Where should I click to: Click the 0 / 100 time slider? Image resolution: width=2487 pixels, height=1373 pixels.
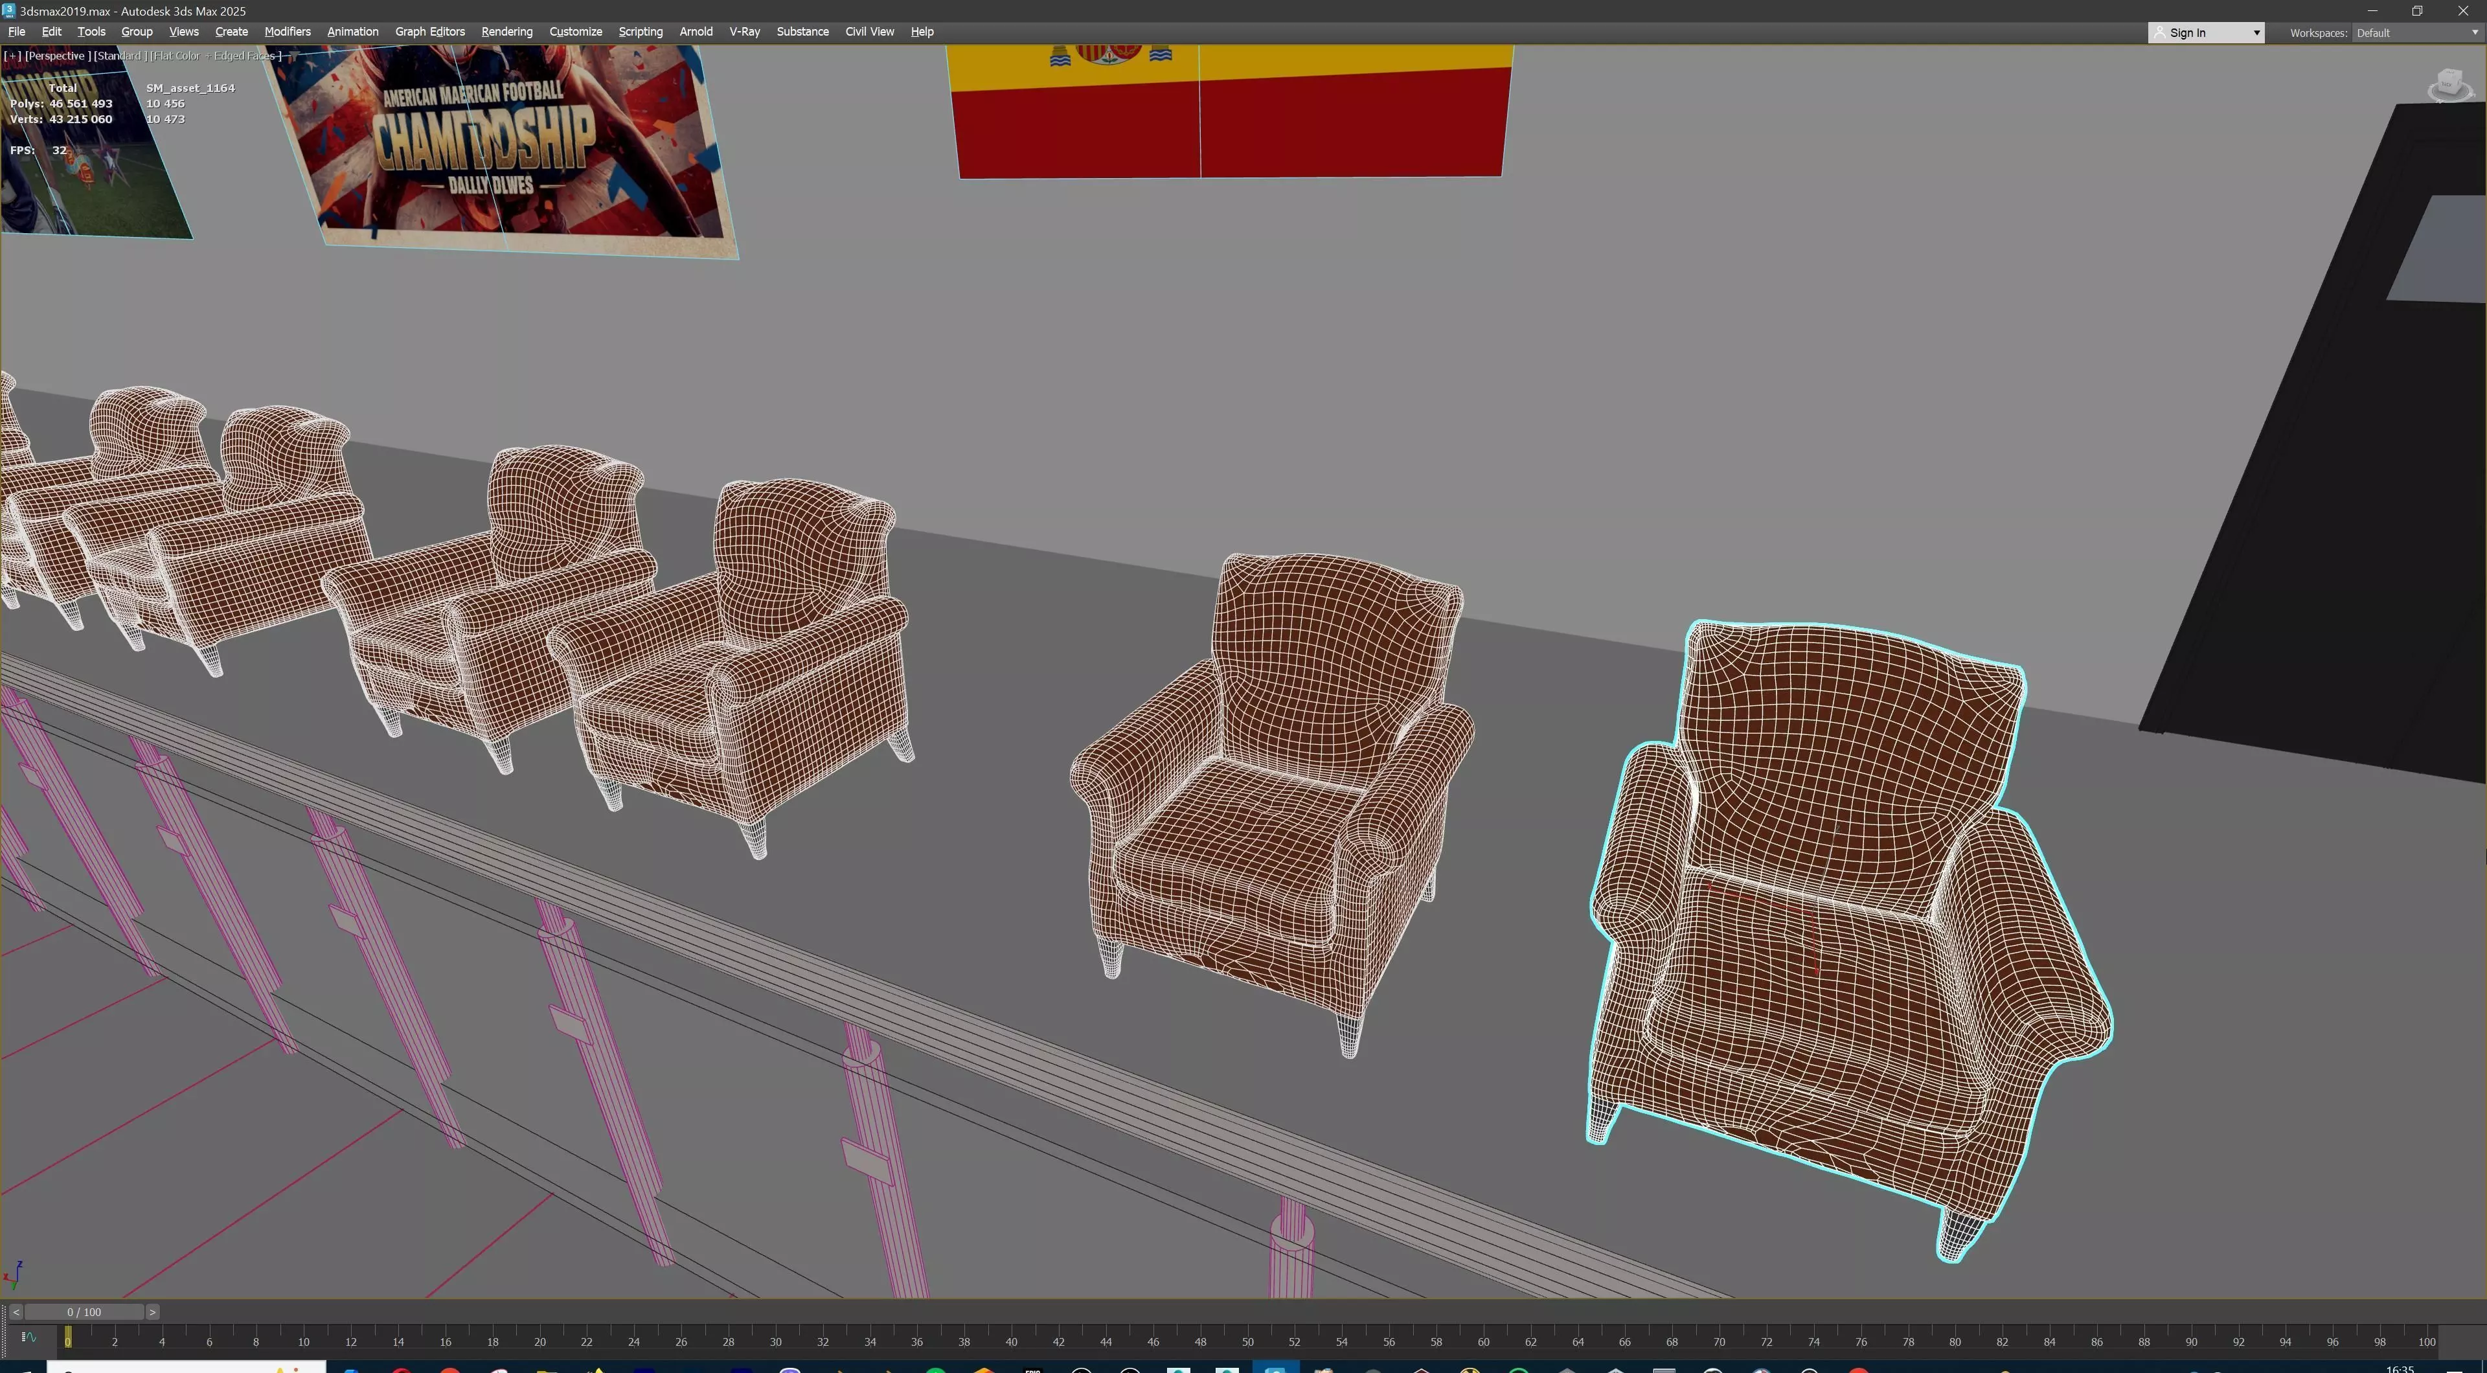coord(84,1312)
